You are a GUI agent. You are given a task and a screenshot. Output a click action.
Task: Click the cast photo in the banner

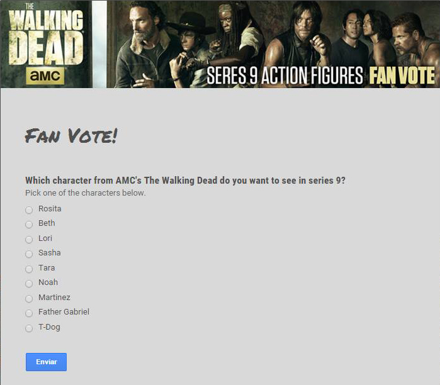273,44
